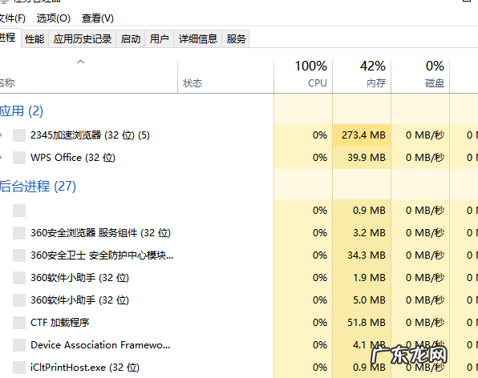Open the 查看(V) menu
This screenshot has width=478, height=378.
point(98,18)
